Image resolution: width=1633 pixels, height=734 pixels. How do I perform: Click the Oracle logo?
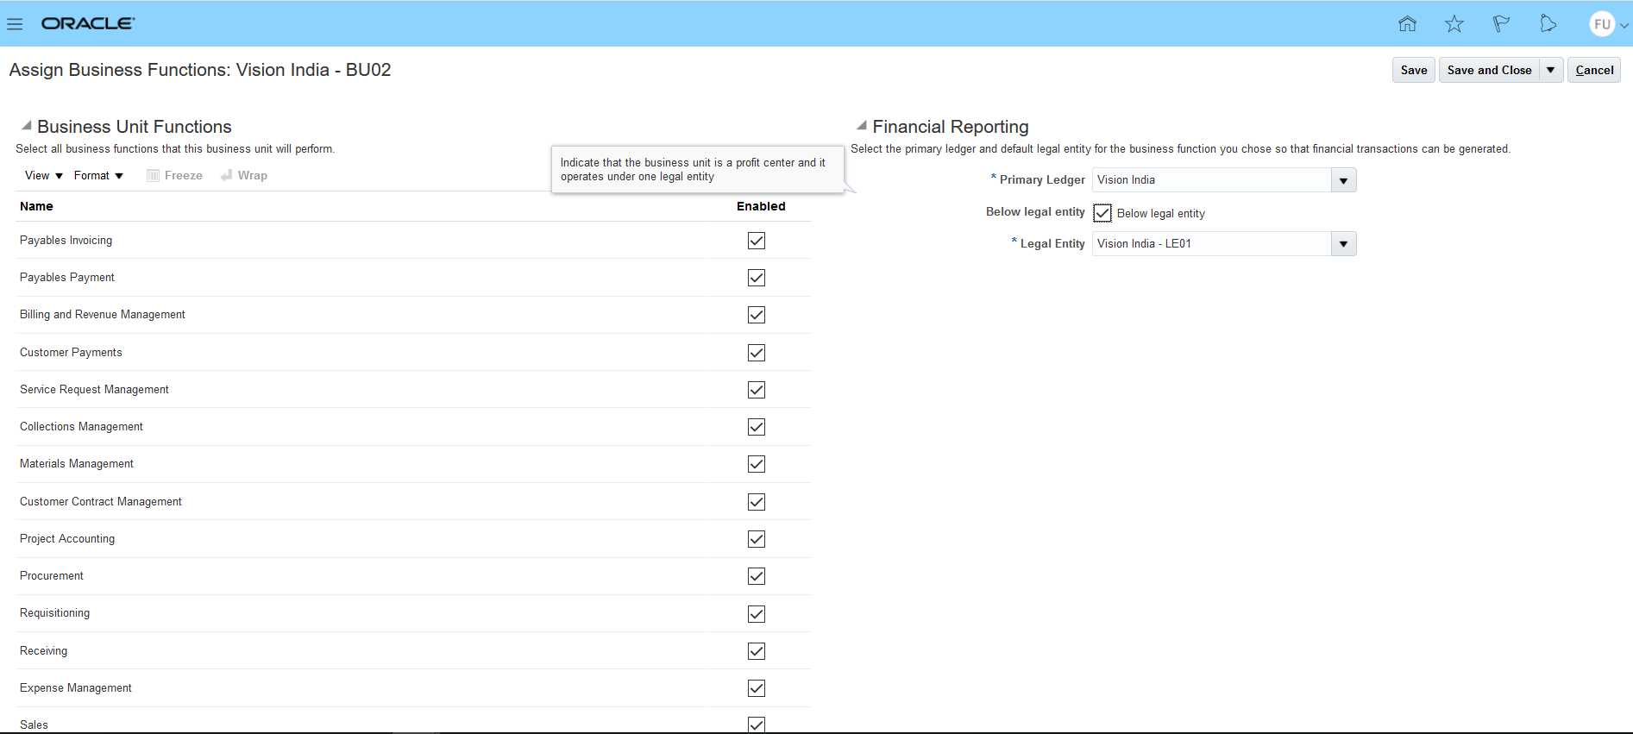coord(88,23)
